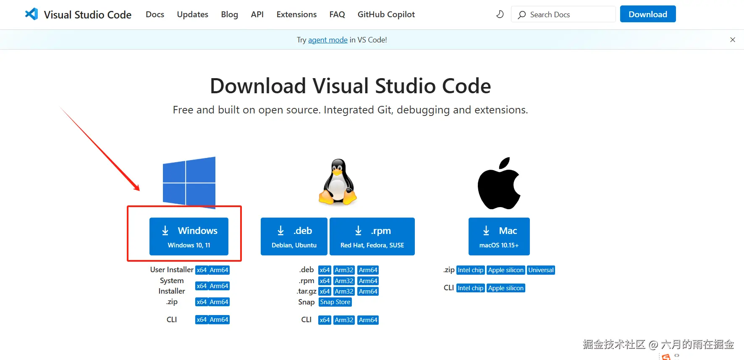Image resolution: width=744 pixels, height=360 pixels.
Task: Select Windows .zip x64
Action: [x=202, y=302]
